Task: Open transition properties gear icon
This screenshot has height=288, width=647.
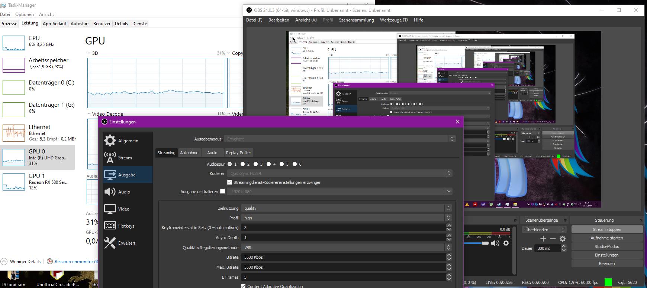Action: click(x=563, y=239)
